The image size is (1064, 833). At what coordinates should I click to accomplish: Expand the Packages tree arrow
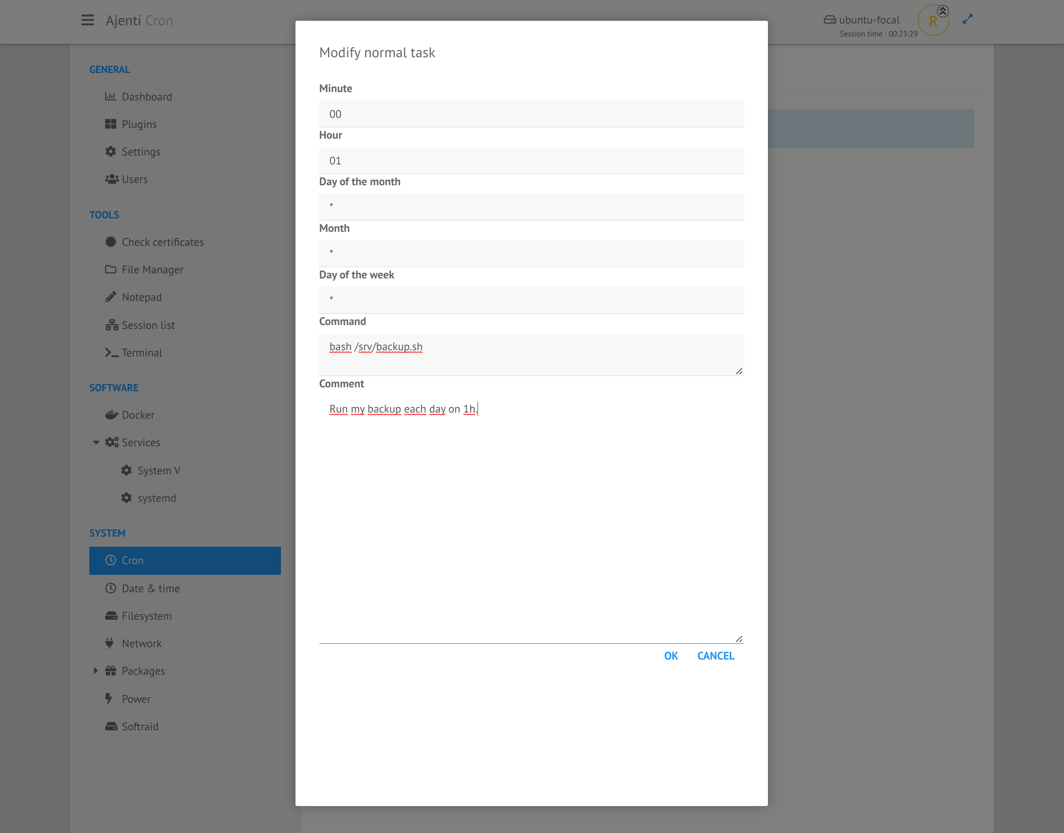(96, 671)
